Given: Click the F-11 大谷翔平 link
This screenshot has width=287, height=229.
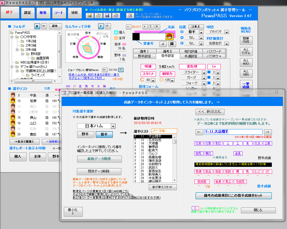Looking at the screenshot, I should (217, 132).
